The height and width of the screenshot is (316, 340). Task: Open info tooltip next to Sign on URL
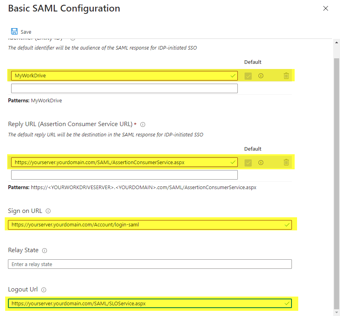pyautogui.click(x=48, y=211)
